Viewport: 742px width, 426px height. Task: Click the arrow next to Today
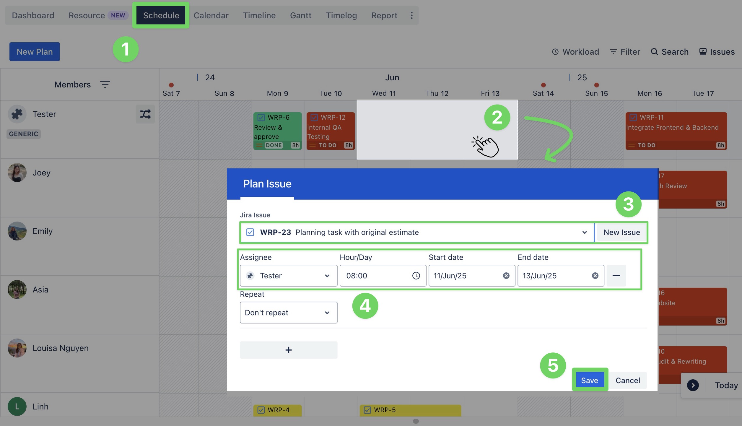[693, 385]
